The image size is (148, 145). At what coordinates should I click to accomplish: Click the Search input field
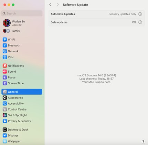pos(22,13)
